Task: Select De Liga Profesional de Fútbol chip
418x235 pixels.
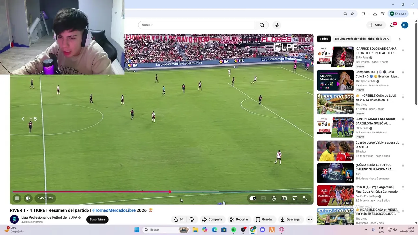Action: (x=362, y=39)
